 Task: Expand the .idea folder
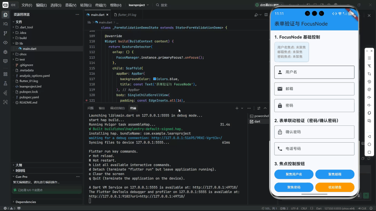click(13, 32)
